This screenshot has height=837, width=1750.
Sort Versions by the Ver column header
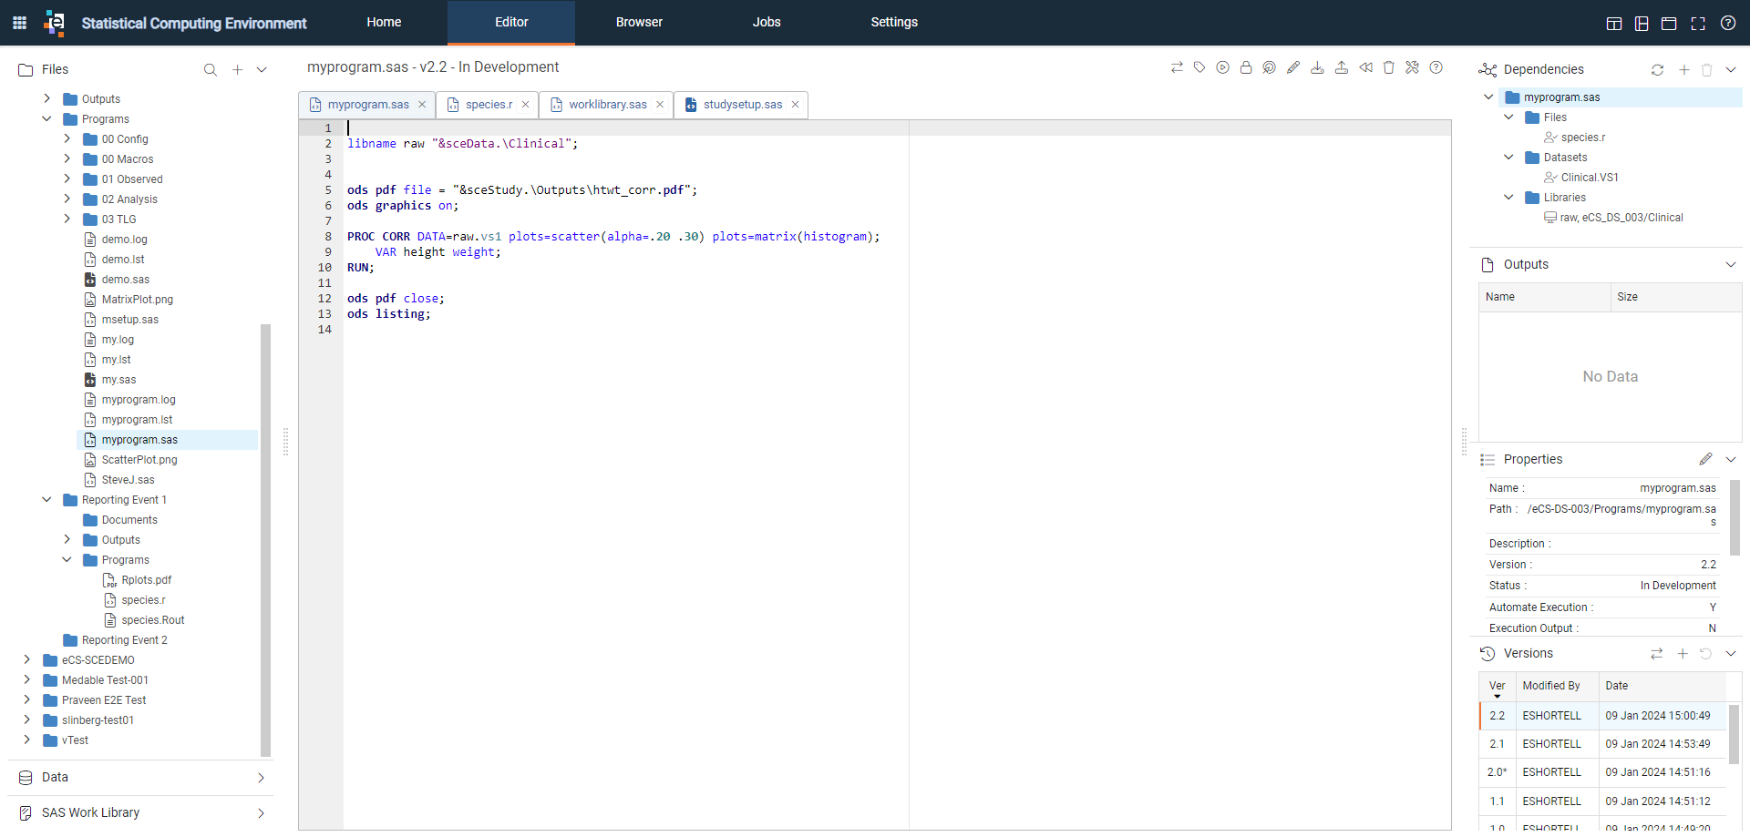click(1497, 686)
